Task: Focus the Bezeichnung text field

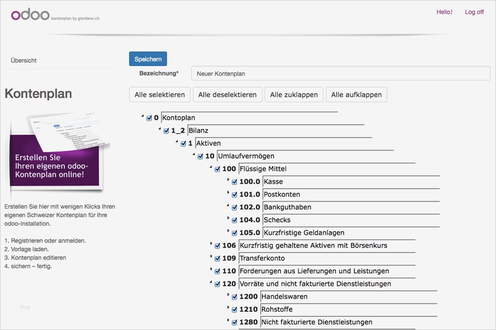Action: tap(340, 73)
